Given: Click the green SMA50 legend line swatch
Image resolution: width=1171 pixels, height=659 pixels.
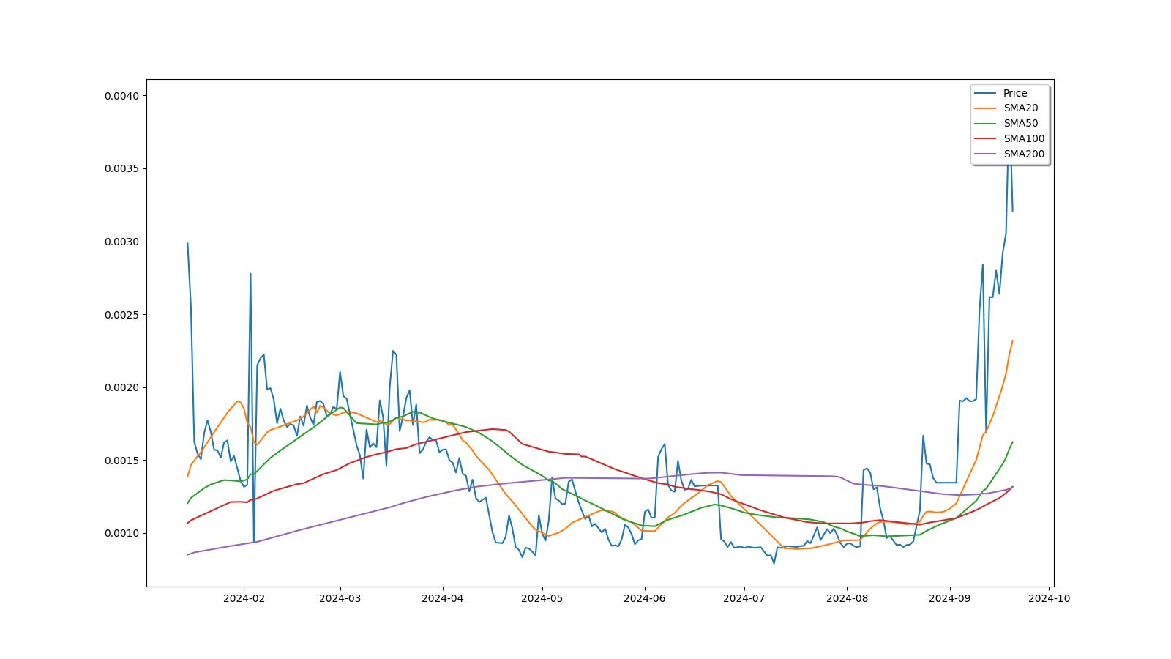Looking at the screenshot, I should (986, 124).
